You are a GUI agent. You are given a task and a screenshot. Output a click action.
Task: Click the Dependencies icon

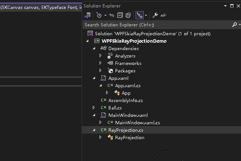(104, 48)
